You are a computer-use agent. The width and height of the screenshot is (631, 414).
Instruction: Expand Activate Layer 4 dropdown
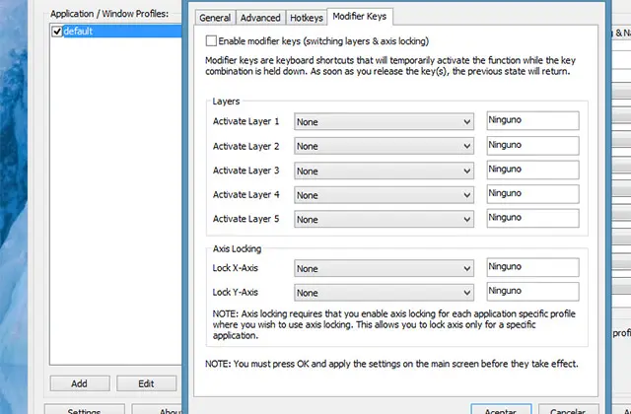385,194
